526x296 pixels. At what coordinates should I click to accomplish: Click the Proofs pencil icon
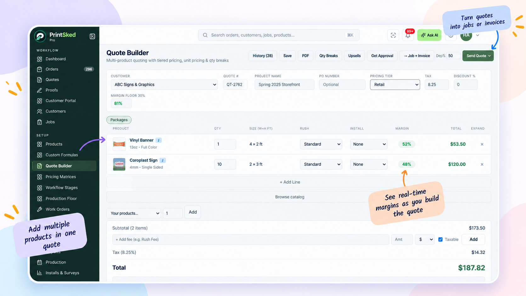39,90
